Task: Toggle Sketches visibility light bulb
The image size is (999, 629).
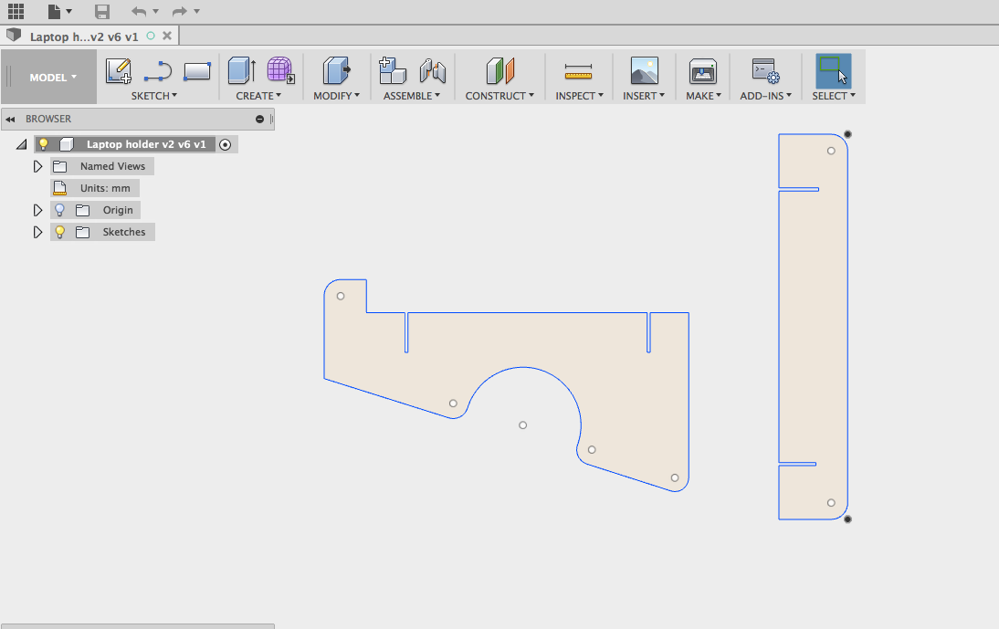Action: click(60, 232)
